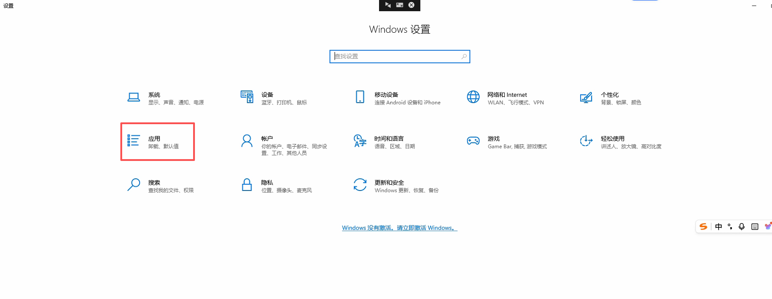Open the 搜索 (Search) settings tile
772x299 pixels.
[160, 186]
